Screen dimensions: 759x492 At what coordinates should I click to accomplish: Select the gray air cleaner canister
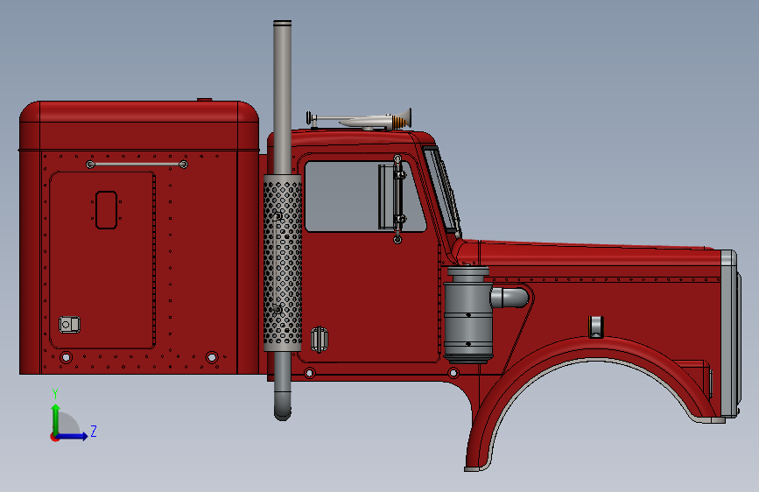468,315
